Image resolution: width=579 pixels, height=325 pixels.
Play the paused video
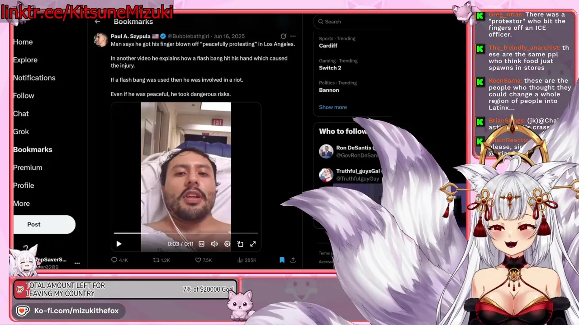tap(119, 244)
